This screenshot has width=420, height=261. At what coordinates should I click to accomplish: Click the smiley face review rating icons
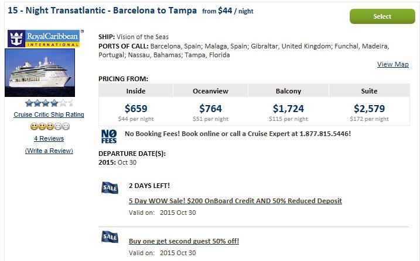pos(50,126)
